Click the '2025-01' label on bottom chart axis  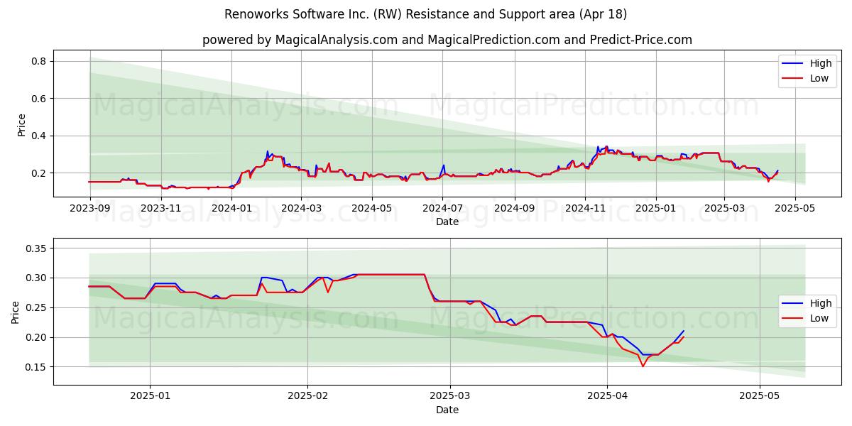coord(151,396)
